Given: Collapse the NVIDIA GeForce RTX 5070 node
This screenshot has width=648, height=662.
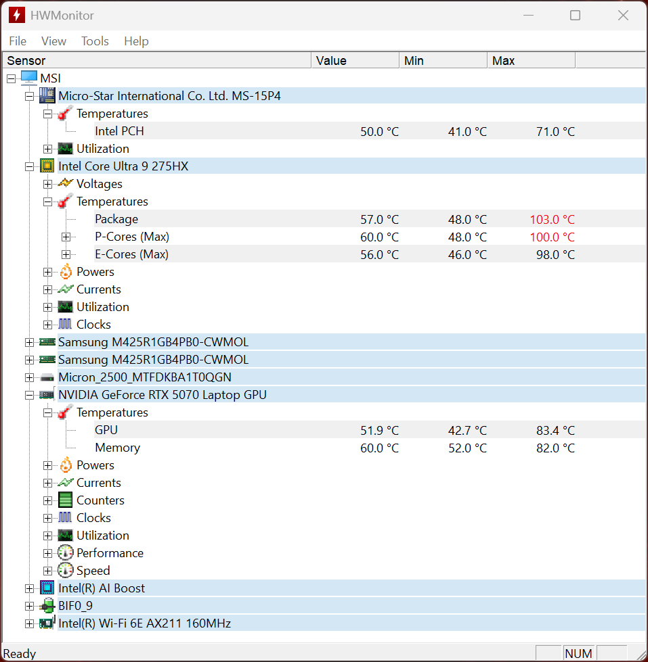Looking at the screenshot, I should (29, 395).
